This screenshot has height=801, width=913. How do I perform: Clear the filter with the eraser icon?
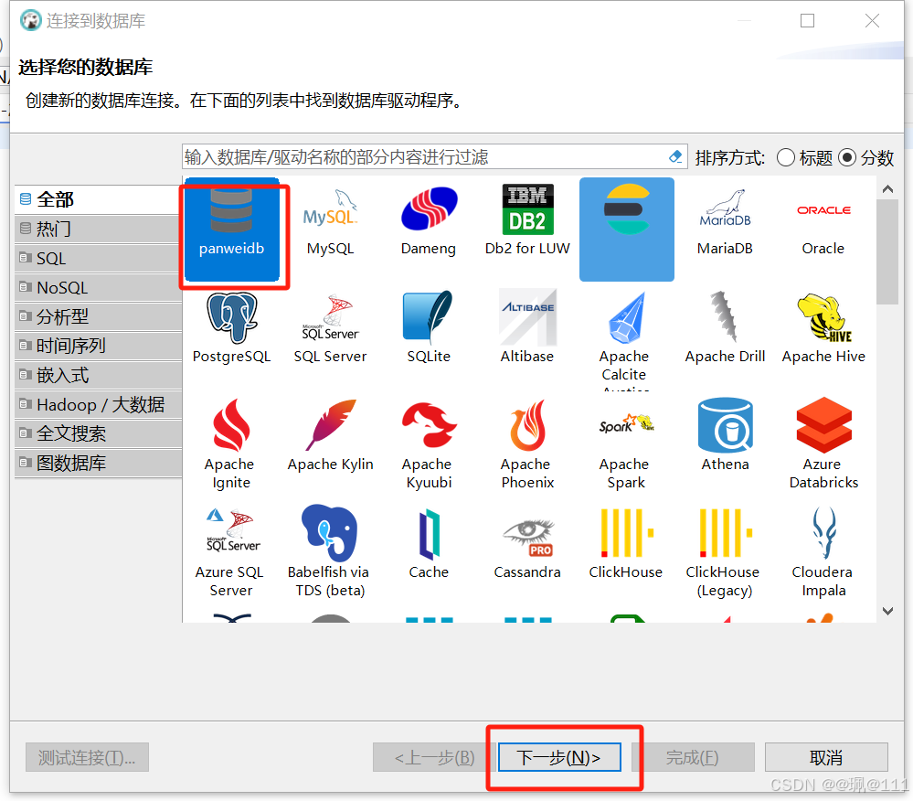click(x=675, y=156)
